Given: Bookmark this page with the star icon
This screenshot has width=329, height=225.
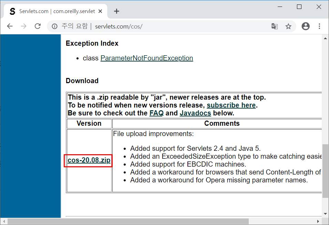Looking at the screenshot, I should [x=288, y=26].
